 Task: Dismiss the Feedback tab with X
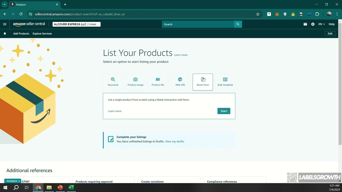pyautogui.click(x=19, y=181)
